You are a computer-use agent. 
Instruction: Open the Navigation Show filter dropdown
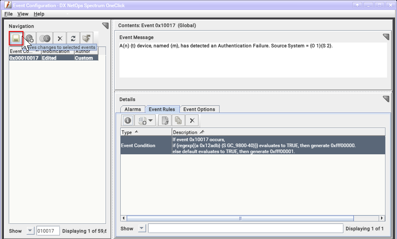(x=30, y=231)
